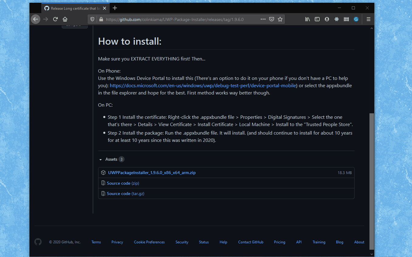Click the package icon beside UWPPackageInstaller zip
The height and width of the screenshot is (257, 412).
tap(103, 173)
